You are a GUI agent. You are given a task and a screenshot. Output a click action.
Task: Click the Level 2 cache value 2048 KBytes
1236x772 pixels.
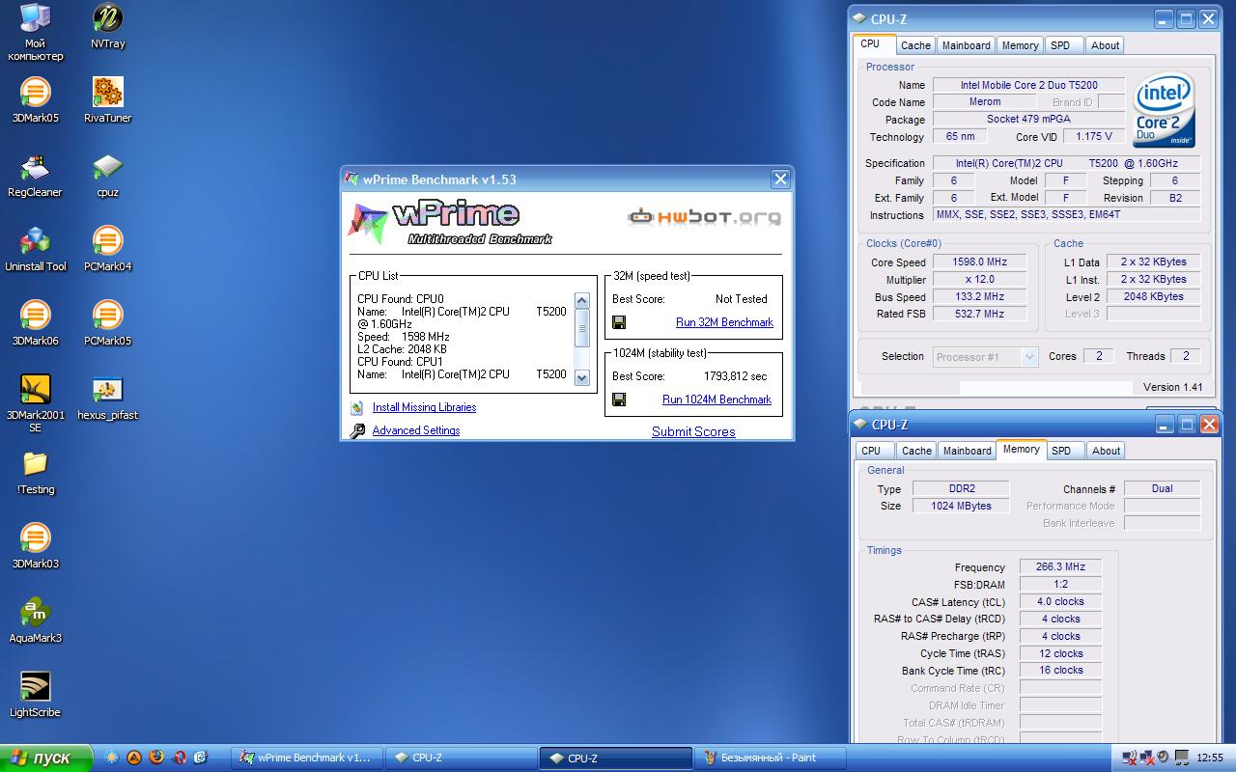click(1153, 296)
